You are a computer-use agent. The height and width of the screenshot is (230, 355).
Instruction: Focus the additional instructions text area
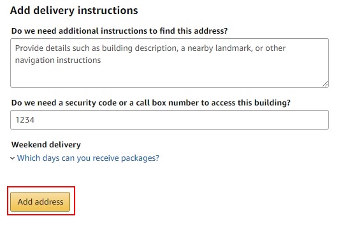click(170, 63)
